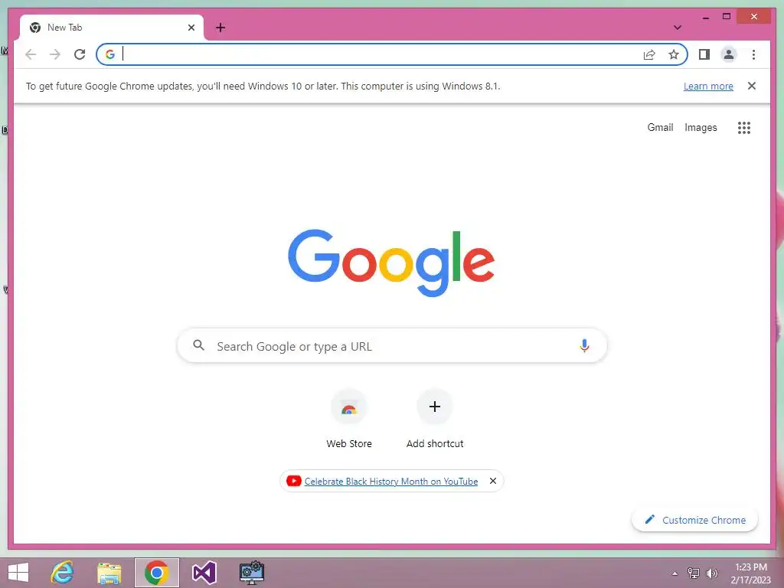The image size is (784, 588).
Task: Minimize the Chrome window
Action: 705,17
